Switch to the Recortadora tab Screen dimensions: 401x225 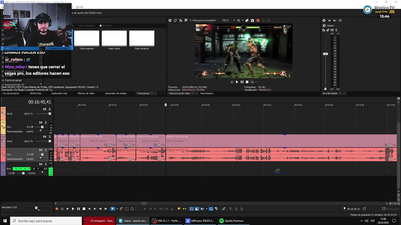tap(207, 93)
